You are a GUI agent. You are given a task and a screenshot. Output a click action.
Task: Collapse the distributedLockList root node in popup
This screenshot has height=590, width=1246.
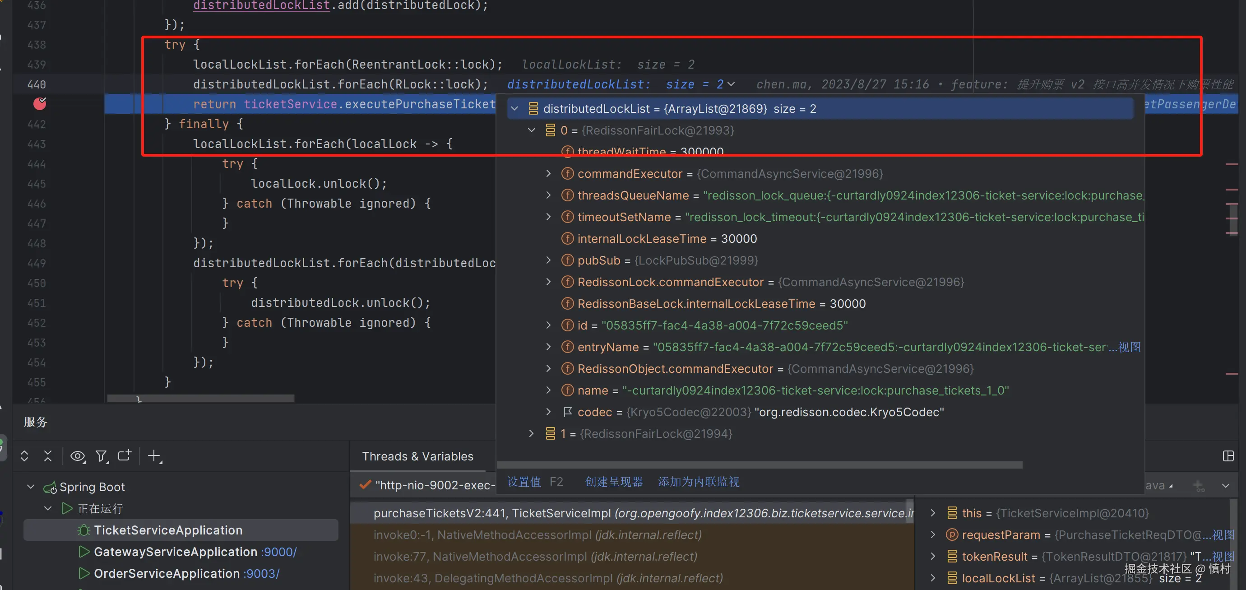coord(514,109)
